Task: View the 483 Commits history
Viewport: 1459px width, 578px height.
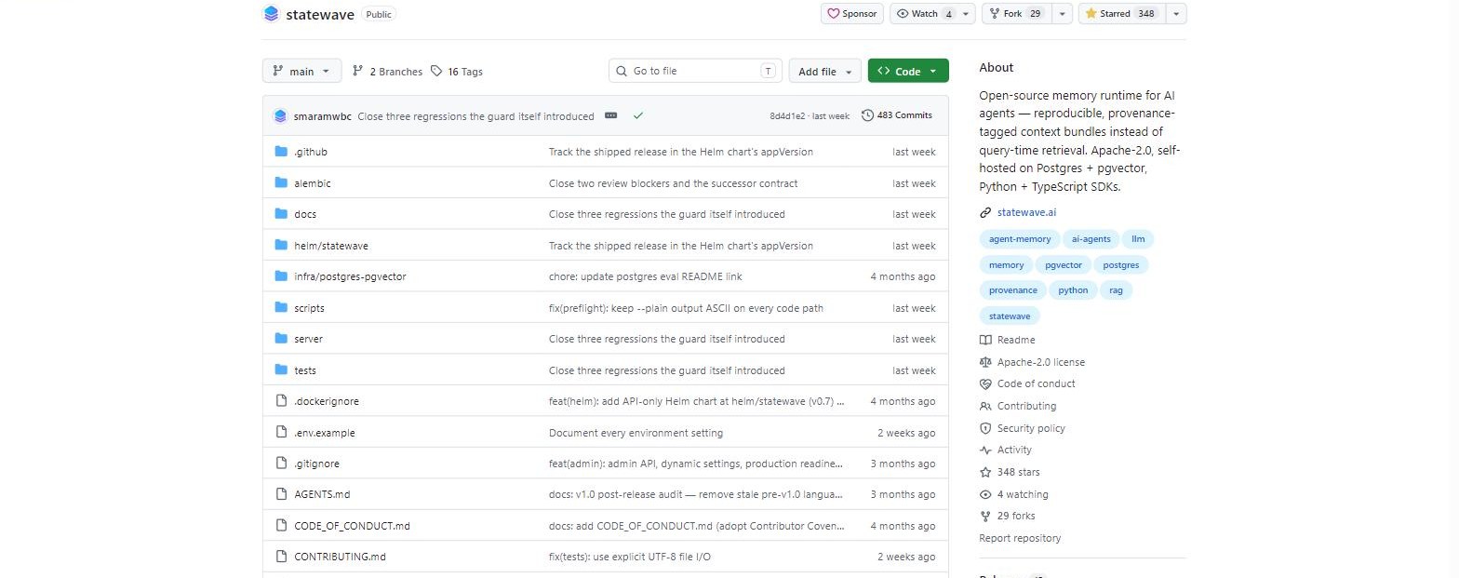Action: (x=897, y=115)
